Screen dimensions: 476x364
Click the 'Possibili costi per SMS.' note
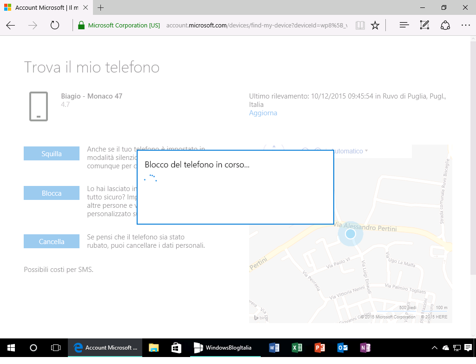(59, 270)
